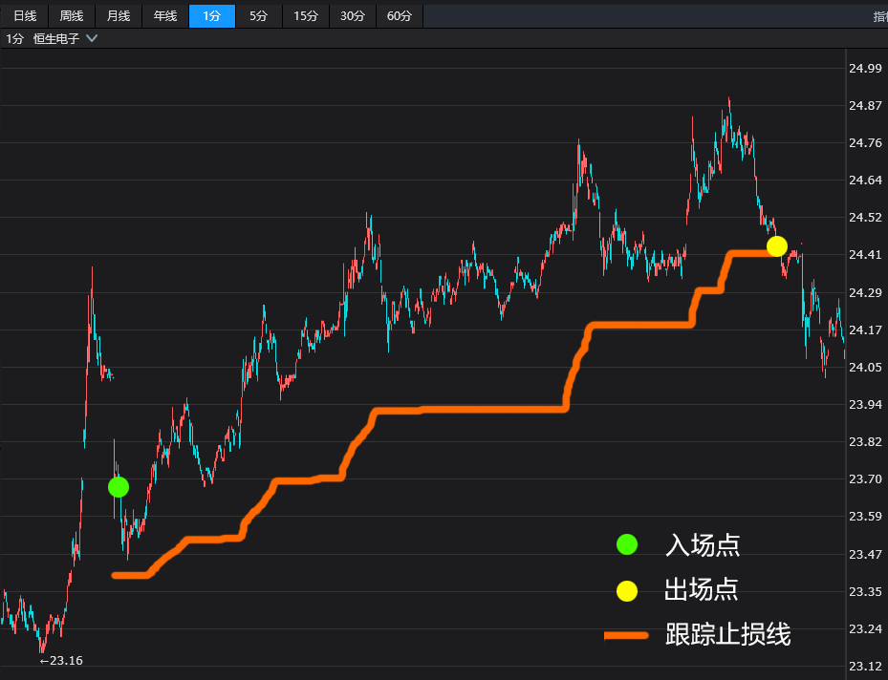Select the active 1分 timeframe tab
888x680 pixels.
pos(212,16)
